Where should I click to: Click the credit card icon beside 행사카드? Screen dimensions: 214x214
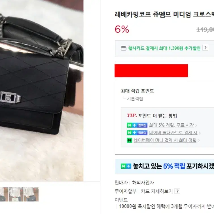click(x=124, y=48)
